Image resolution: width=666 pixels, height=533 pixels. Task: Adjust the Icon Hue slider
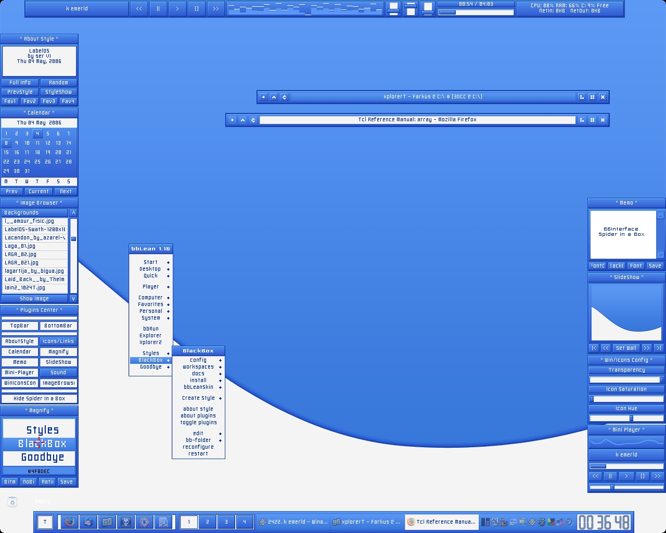626,418
